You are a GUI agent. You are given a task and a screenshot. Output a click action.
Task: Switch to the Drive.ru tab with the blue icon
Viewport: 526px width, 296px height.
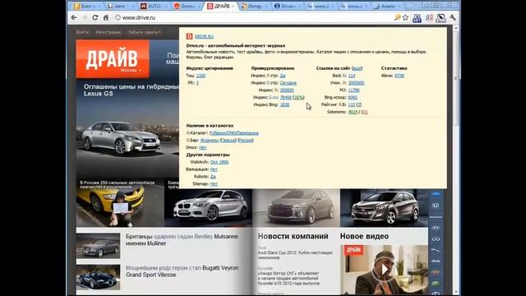[x=287, y=6]
